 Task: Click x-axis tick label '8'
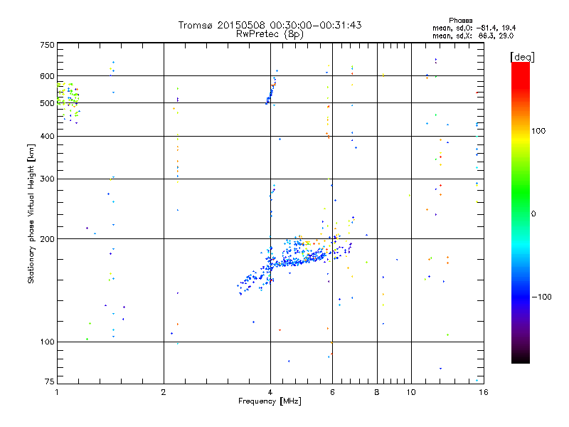point(377,392)
